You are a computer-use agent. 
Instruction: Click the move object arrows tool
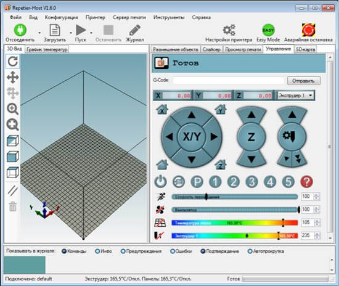pos(12,77)
